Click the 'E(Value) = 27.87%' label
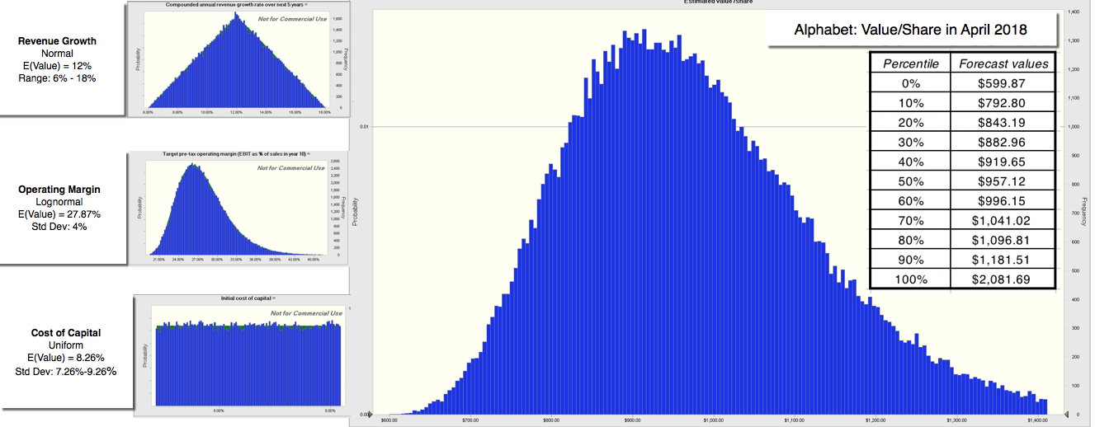This screenshot has height=427, width=1095. point(58,214)
